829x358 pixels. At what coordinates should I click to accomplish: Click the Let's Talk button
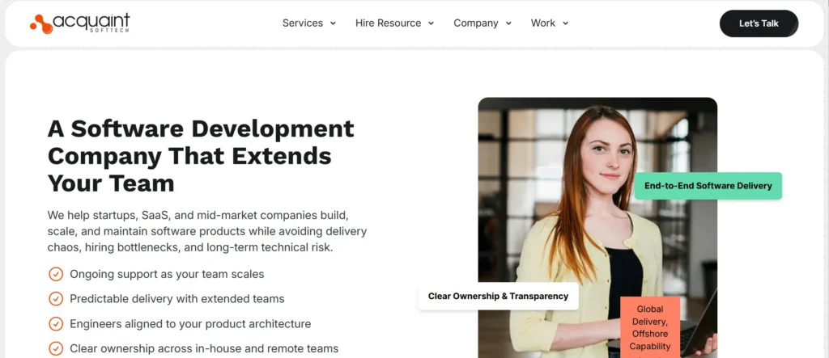point(759,23)
